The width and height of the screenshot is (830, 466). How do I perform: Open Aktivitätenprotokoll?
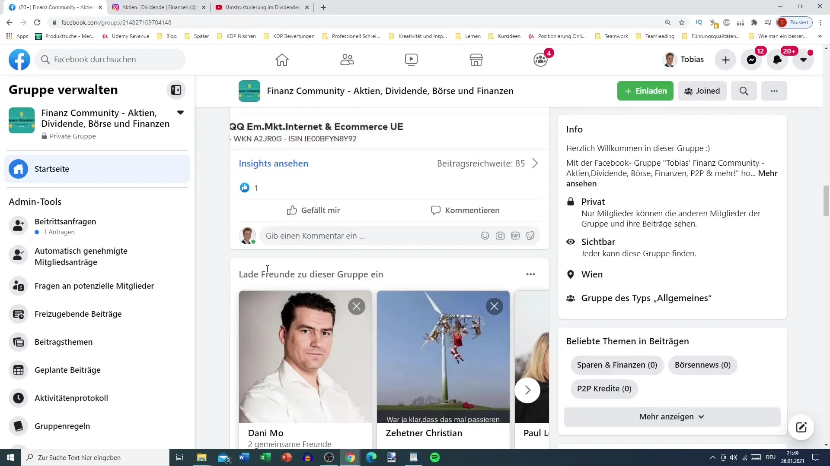(x=97, y=398)
